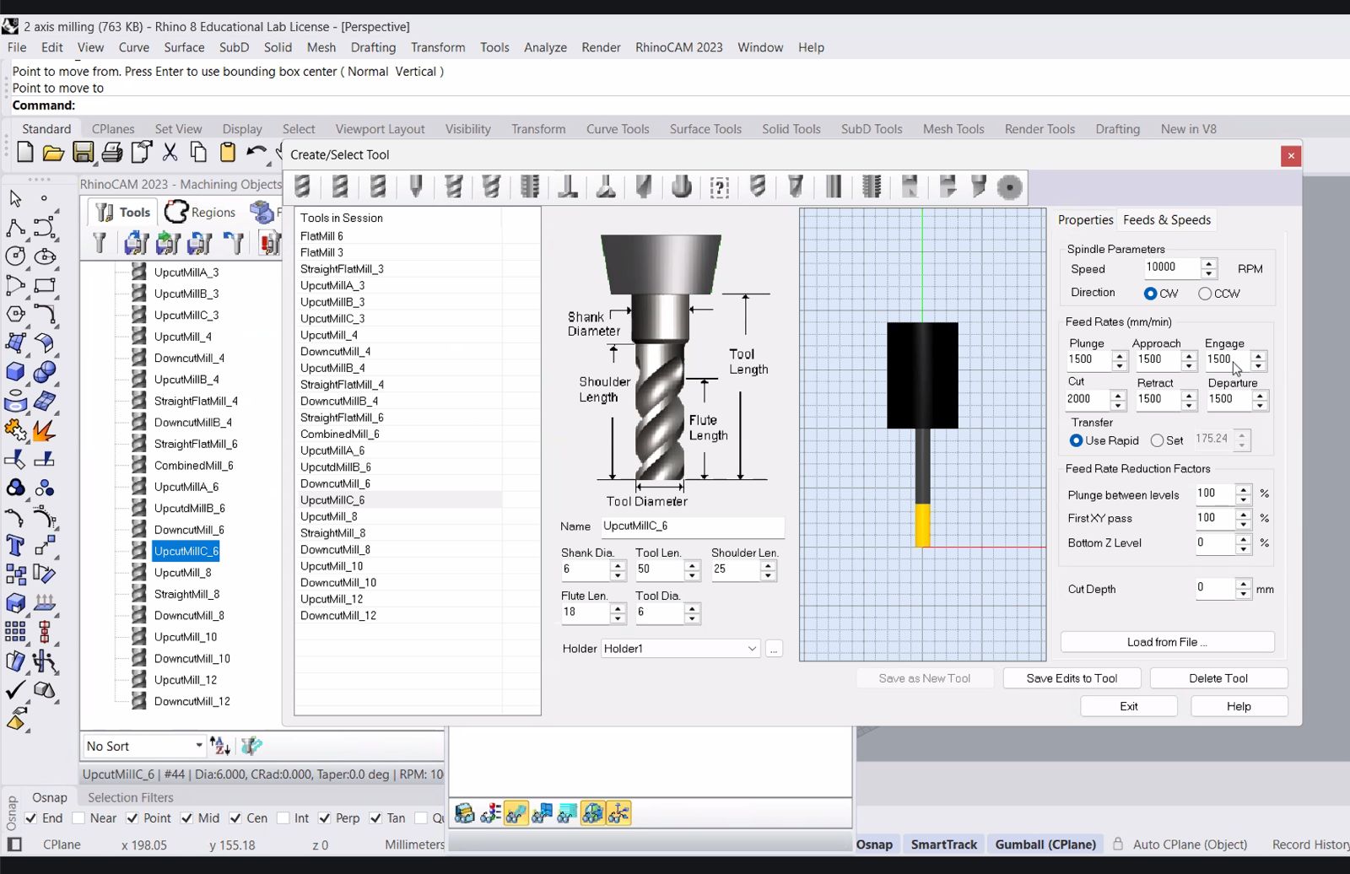Click the Paste clipboard icon
This screenshot has width=1350, height=874.
pyautogui.click(x=227, y=153)
